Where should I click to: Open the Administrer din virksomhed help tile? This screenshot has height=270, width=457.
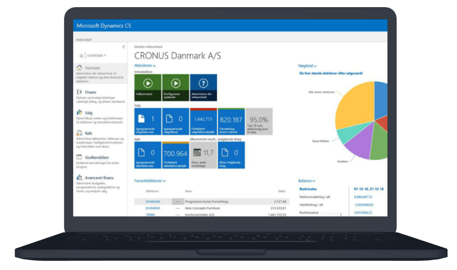coord(204,88)
